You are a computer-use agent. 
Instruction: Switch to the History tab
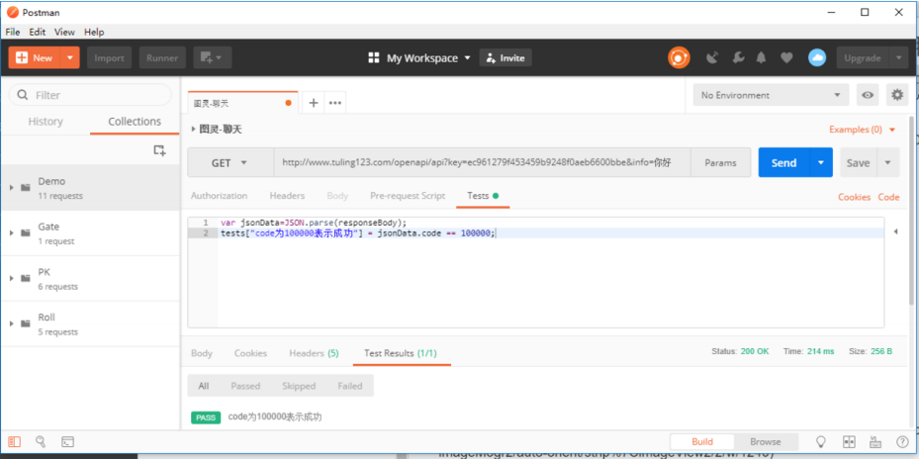point(46,122)
